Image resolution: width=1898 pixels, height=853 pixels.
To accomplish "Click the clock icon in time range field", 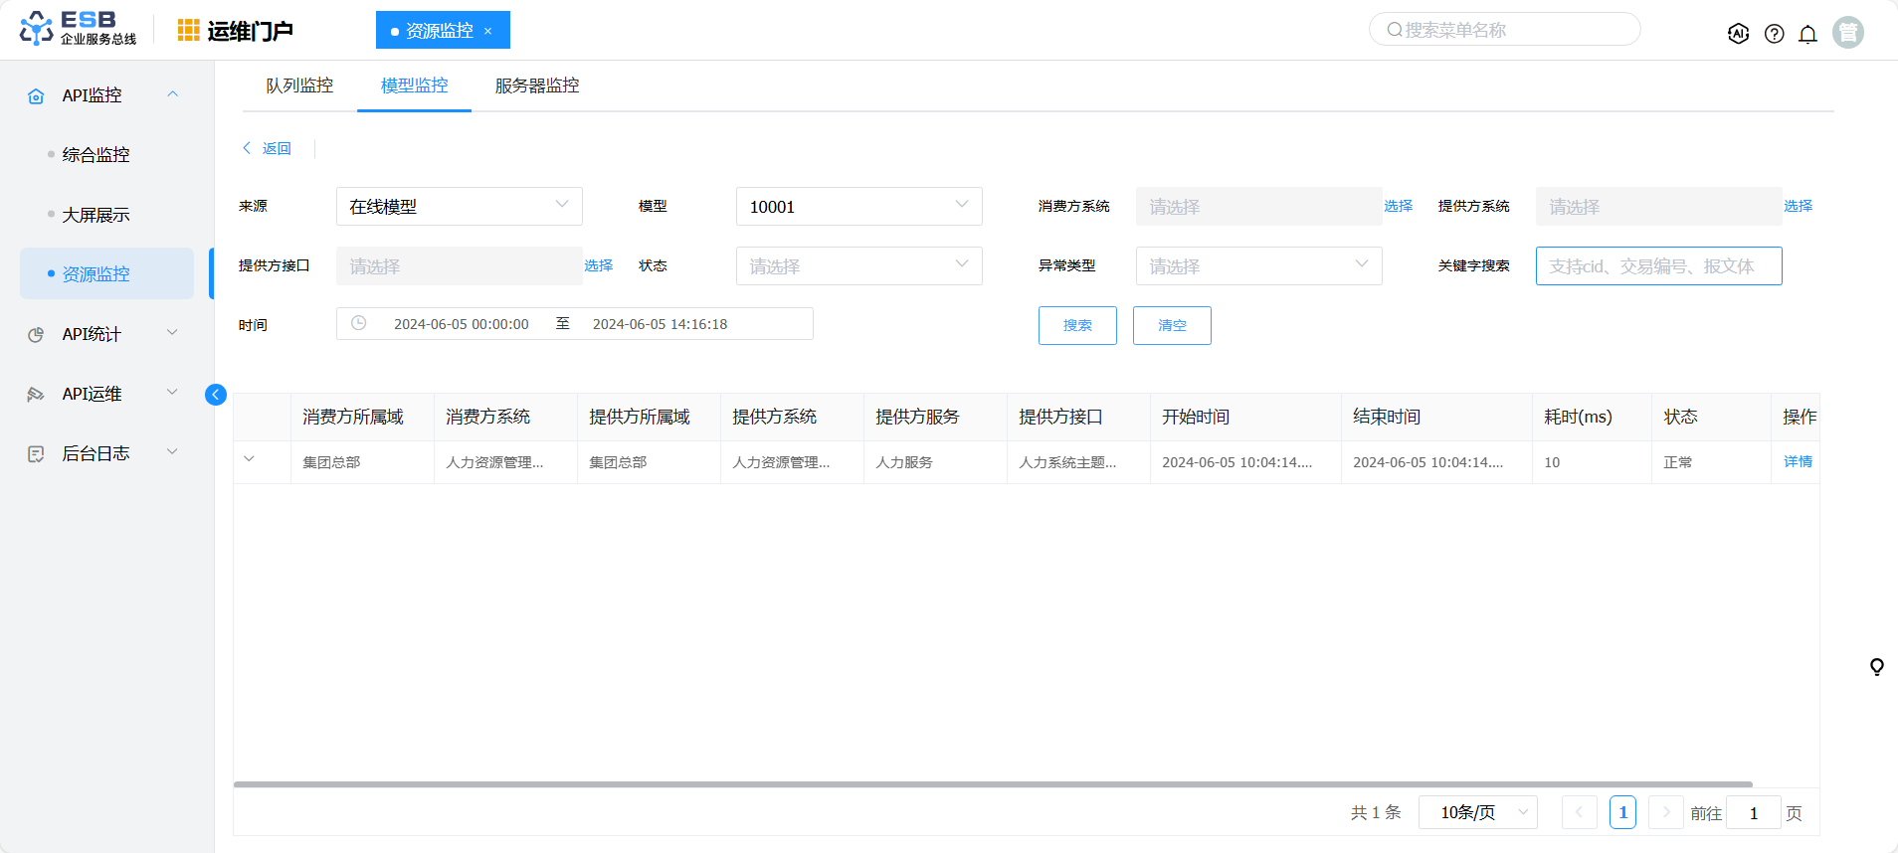I will pyautogui.click(x=359, y=323).
